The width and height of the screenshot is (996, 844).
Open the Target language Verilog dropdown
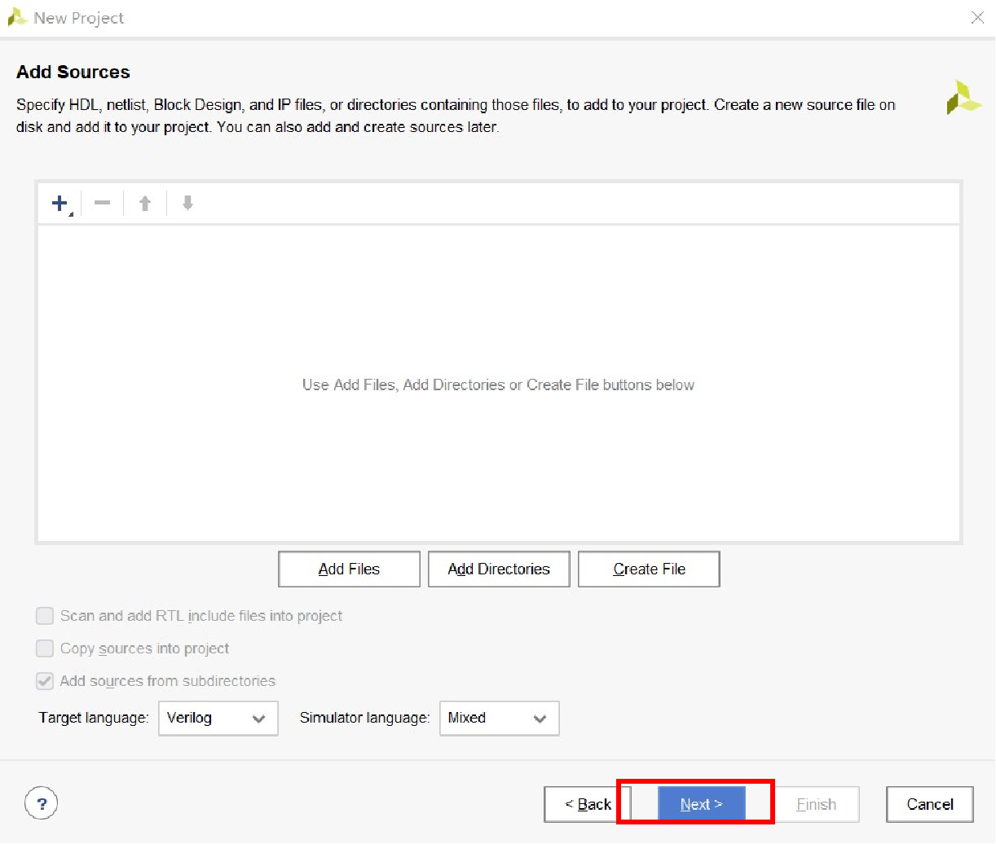point(218,718)
